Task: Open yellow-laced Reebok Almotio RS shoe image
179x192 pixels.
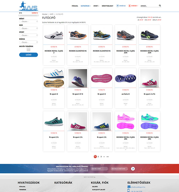Action: coord(102,35)
